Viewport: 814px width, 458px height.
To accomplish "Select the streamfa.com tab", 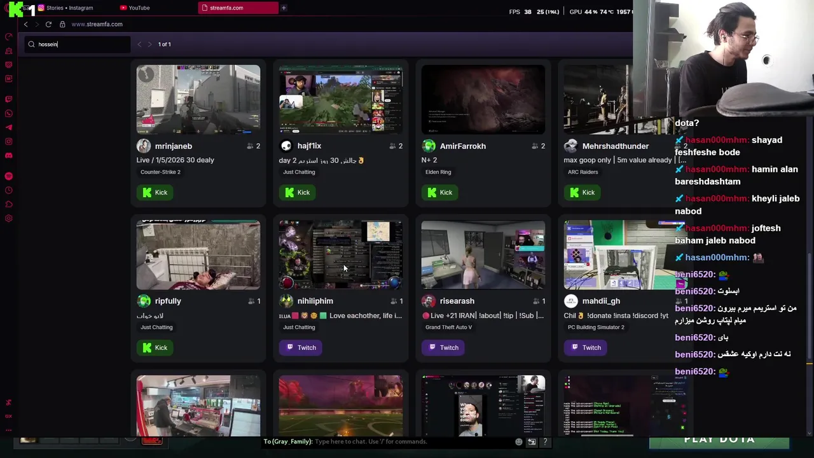I will (x=237, y=8).
